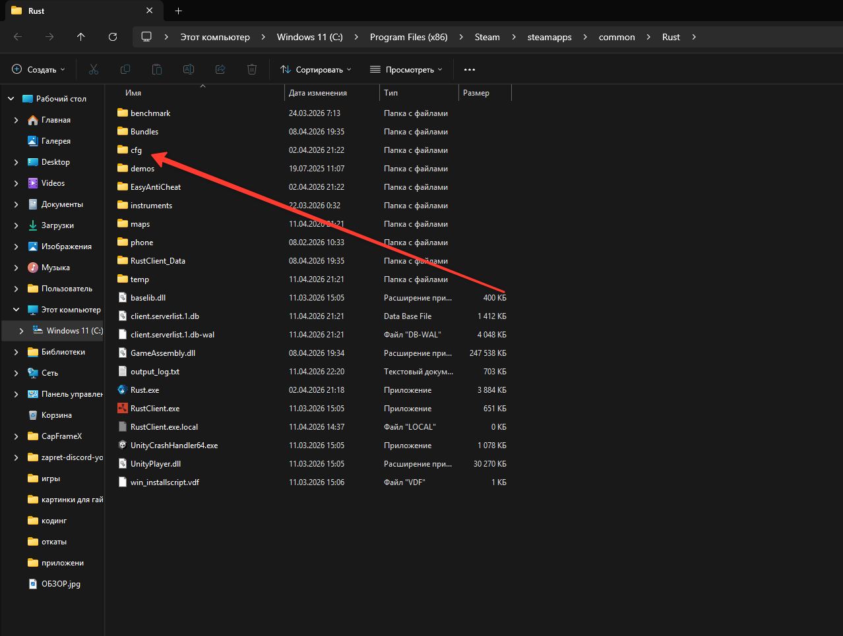
Task: Select the benchmark folder icon
Action: tap(122, 113)
